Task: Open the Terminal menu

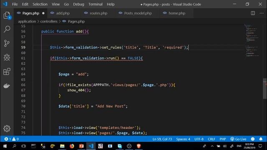Action: pyautogui.click(x=96, y=4)
